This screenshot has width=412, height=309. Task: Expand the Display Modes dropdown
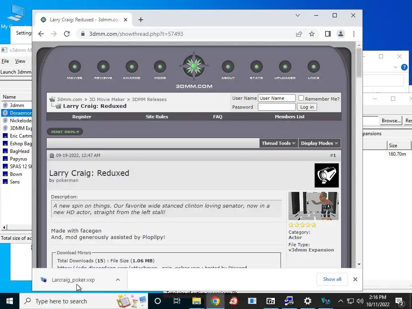[319, 143]
